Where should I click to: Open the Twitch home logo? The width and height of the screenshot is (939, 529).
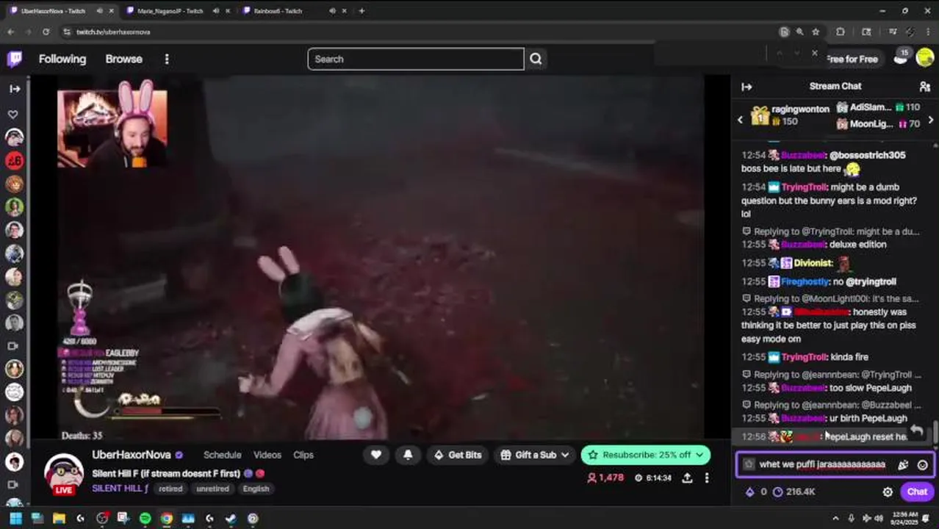pos(15,59)
